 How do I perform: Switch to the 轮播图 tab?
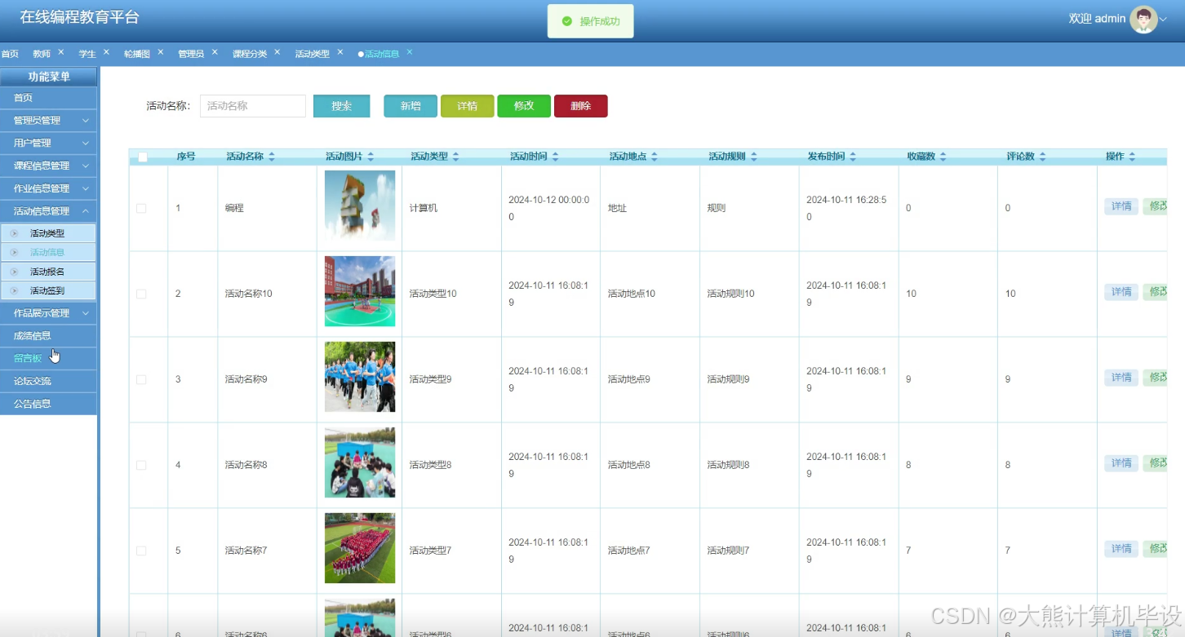coord(137,54)
